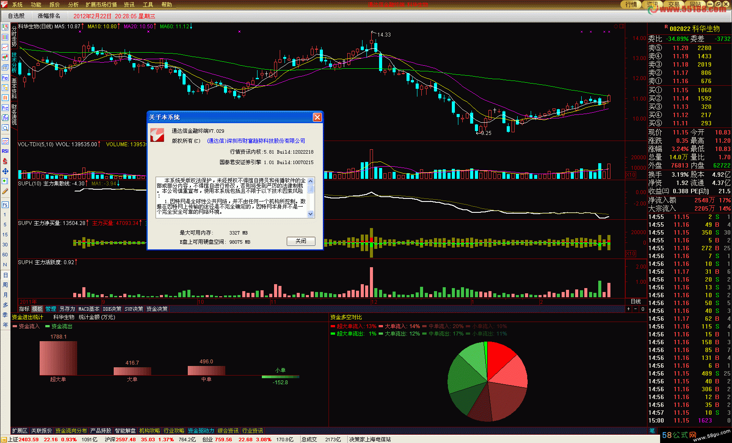
Task: Click the 行情 gold header button
Action: point(631,4)
